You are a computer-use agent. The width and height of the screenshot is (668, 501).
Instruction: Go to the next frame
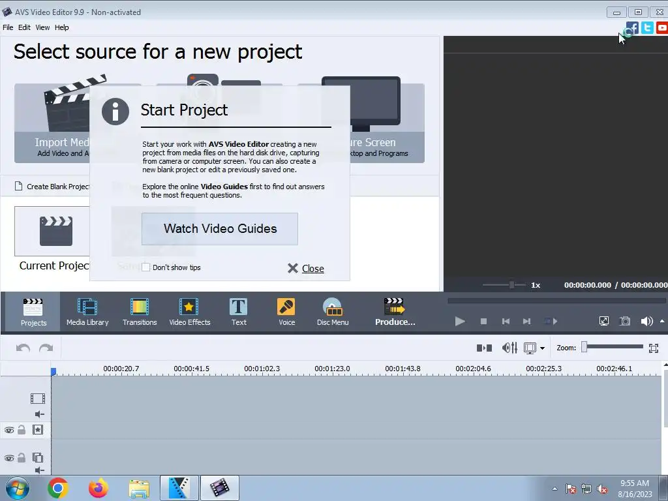click(x=526, y=321)
